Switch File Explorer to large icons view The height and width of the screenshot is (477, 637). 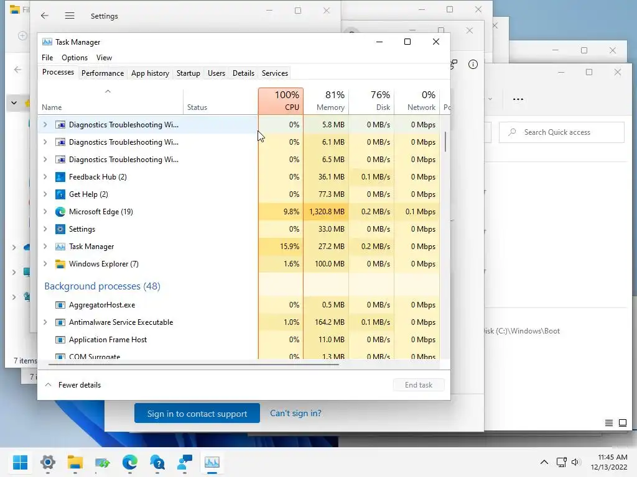click(x=622, y=423)
